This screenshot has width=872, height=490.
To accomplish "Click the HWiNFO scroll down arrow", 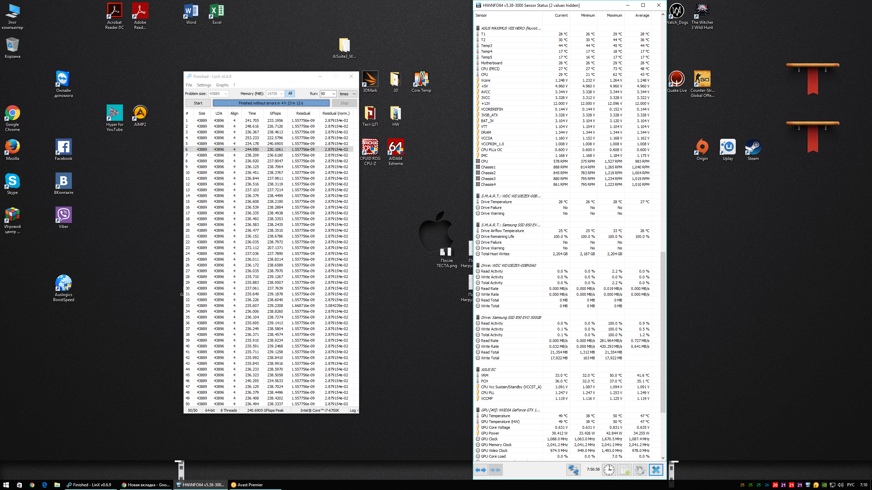I will (663, 458).
